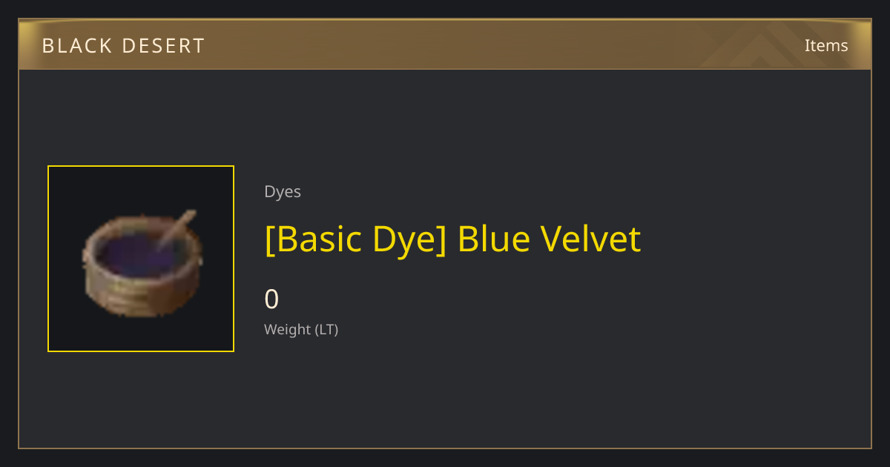Image resolution: width=890 pixels, height=467 pixels.
Task: Click the weight value 0
Action: pyautogui.click(x=271, y=299)
